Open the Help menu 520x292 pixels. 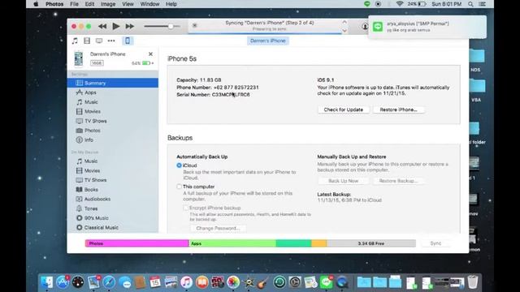171,4
